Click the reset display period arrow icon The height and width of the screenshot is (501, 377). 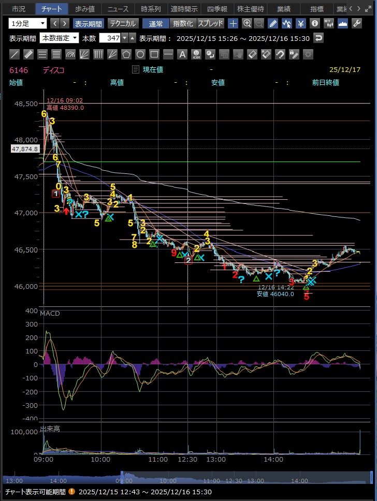coord(319,38)
